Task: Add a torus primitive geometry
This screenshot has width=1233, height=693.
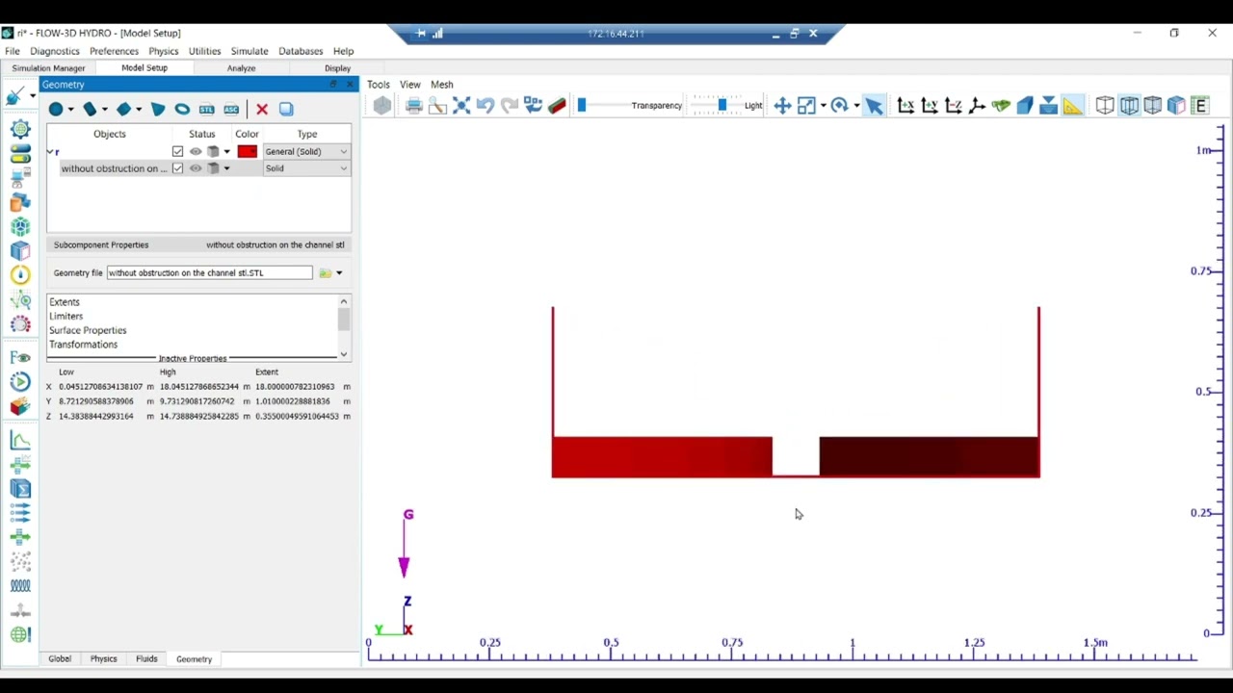Action: (182, 110)
